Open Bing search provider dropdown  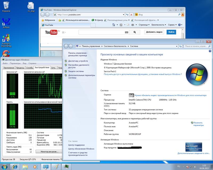[x=183, y=14]
